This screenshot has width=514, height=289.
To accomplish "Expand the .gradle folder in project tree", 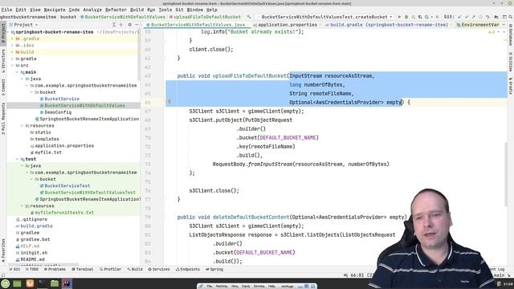I will click(x=13, y=39).
